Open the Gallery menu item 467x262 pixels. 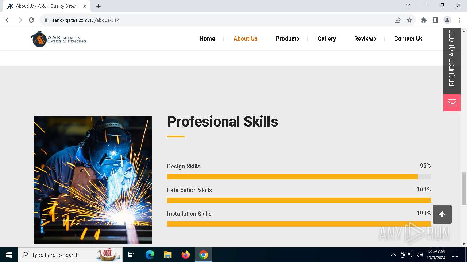click(x=327, y=39)
